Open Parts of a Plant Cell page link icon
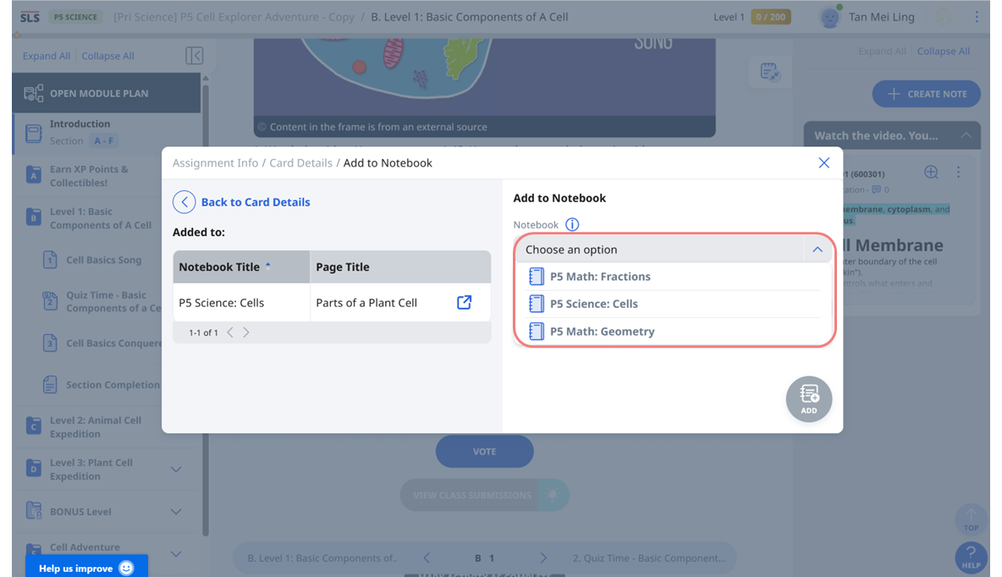This screenshot has height=577, width=1002. [464, 303]
